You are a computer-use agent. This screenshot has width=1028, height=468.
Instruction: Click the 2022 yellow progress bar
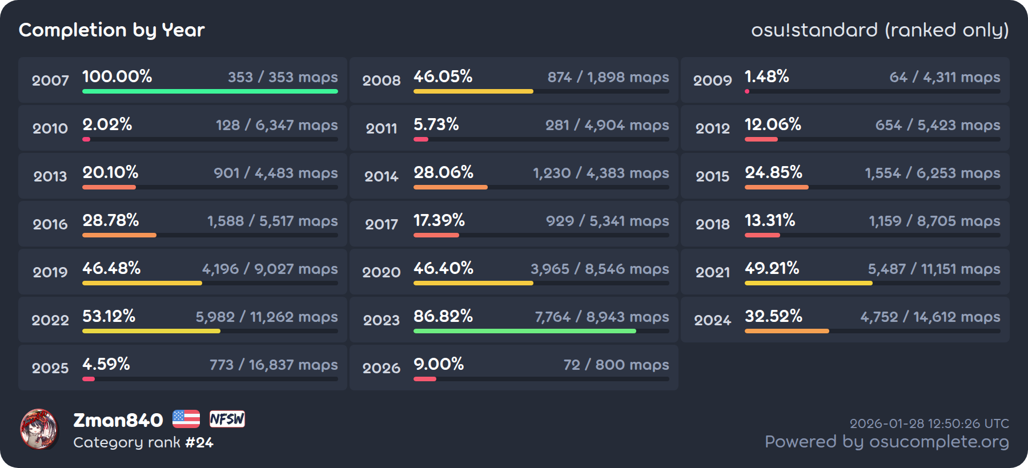point(151,331)
